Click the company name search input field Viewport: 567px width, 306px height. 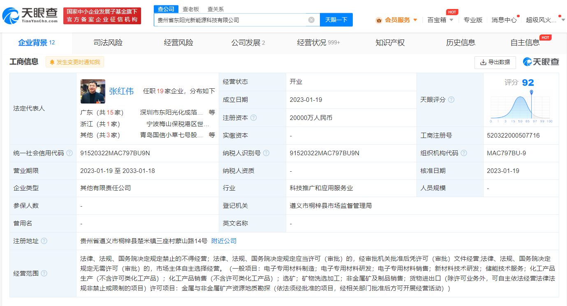[230, 20]
